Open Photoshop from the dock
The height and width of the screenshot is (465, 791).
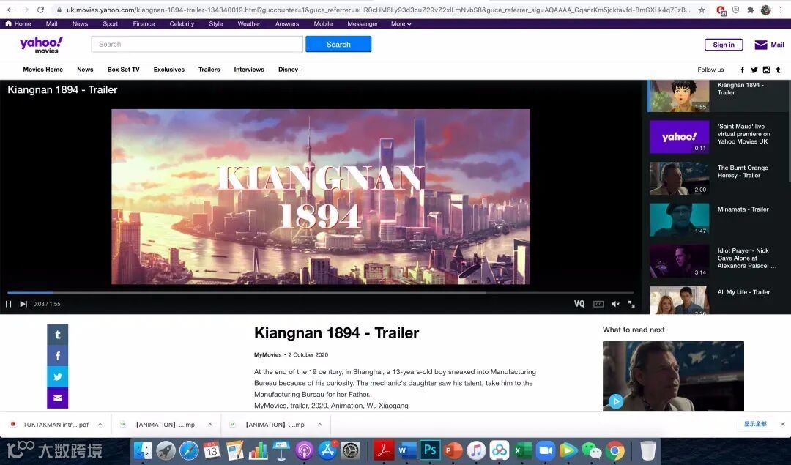pos(431,450)
